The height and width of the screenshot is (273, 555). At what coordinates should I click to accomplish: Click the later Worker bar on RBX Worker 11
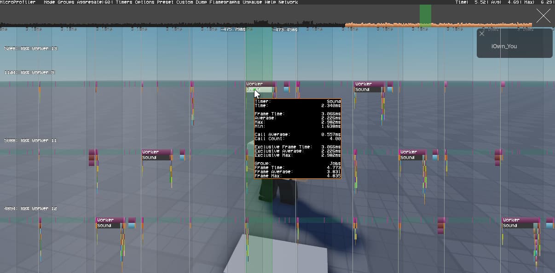point(414,152)
